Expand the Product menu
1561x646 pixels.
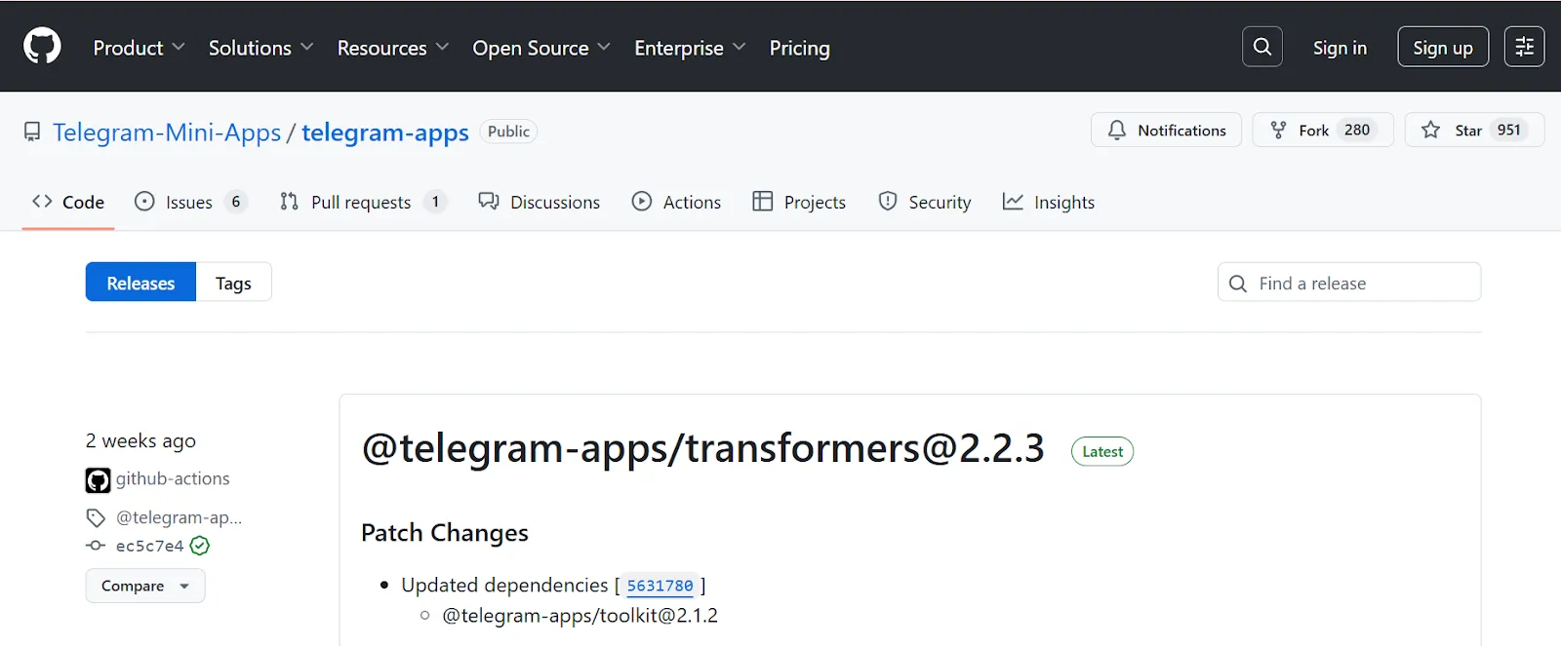pos(139,48)
